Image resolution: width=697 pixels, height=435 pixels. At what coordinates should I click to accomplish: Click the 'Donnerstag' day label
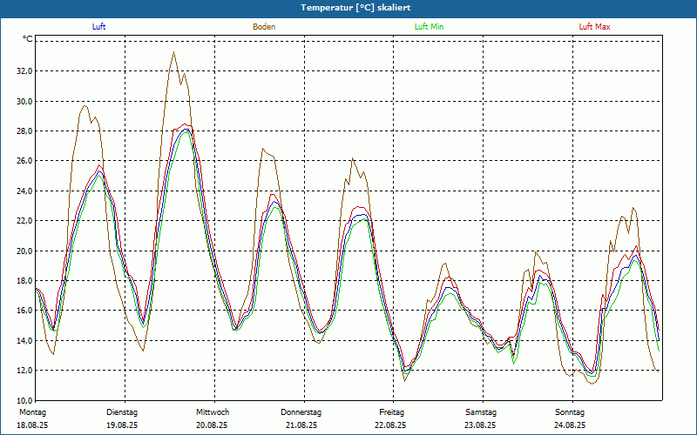(x=301, y=412)
